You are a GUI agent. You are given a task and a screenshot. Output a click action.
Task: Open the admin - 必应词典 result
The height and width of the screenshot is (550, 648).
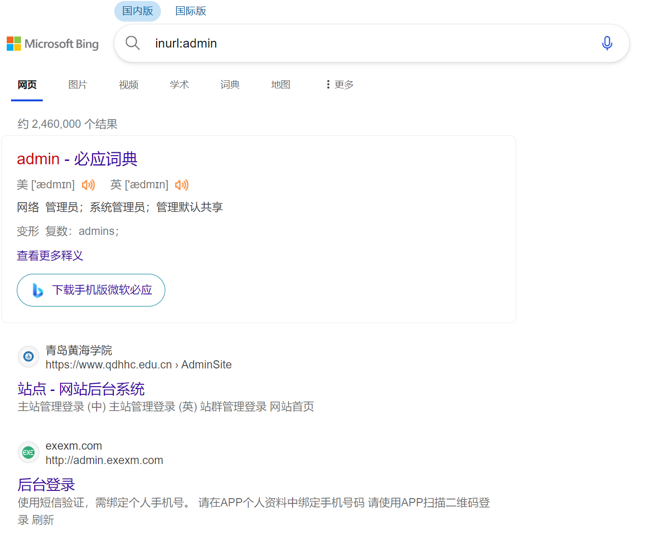[77, 159]
